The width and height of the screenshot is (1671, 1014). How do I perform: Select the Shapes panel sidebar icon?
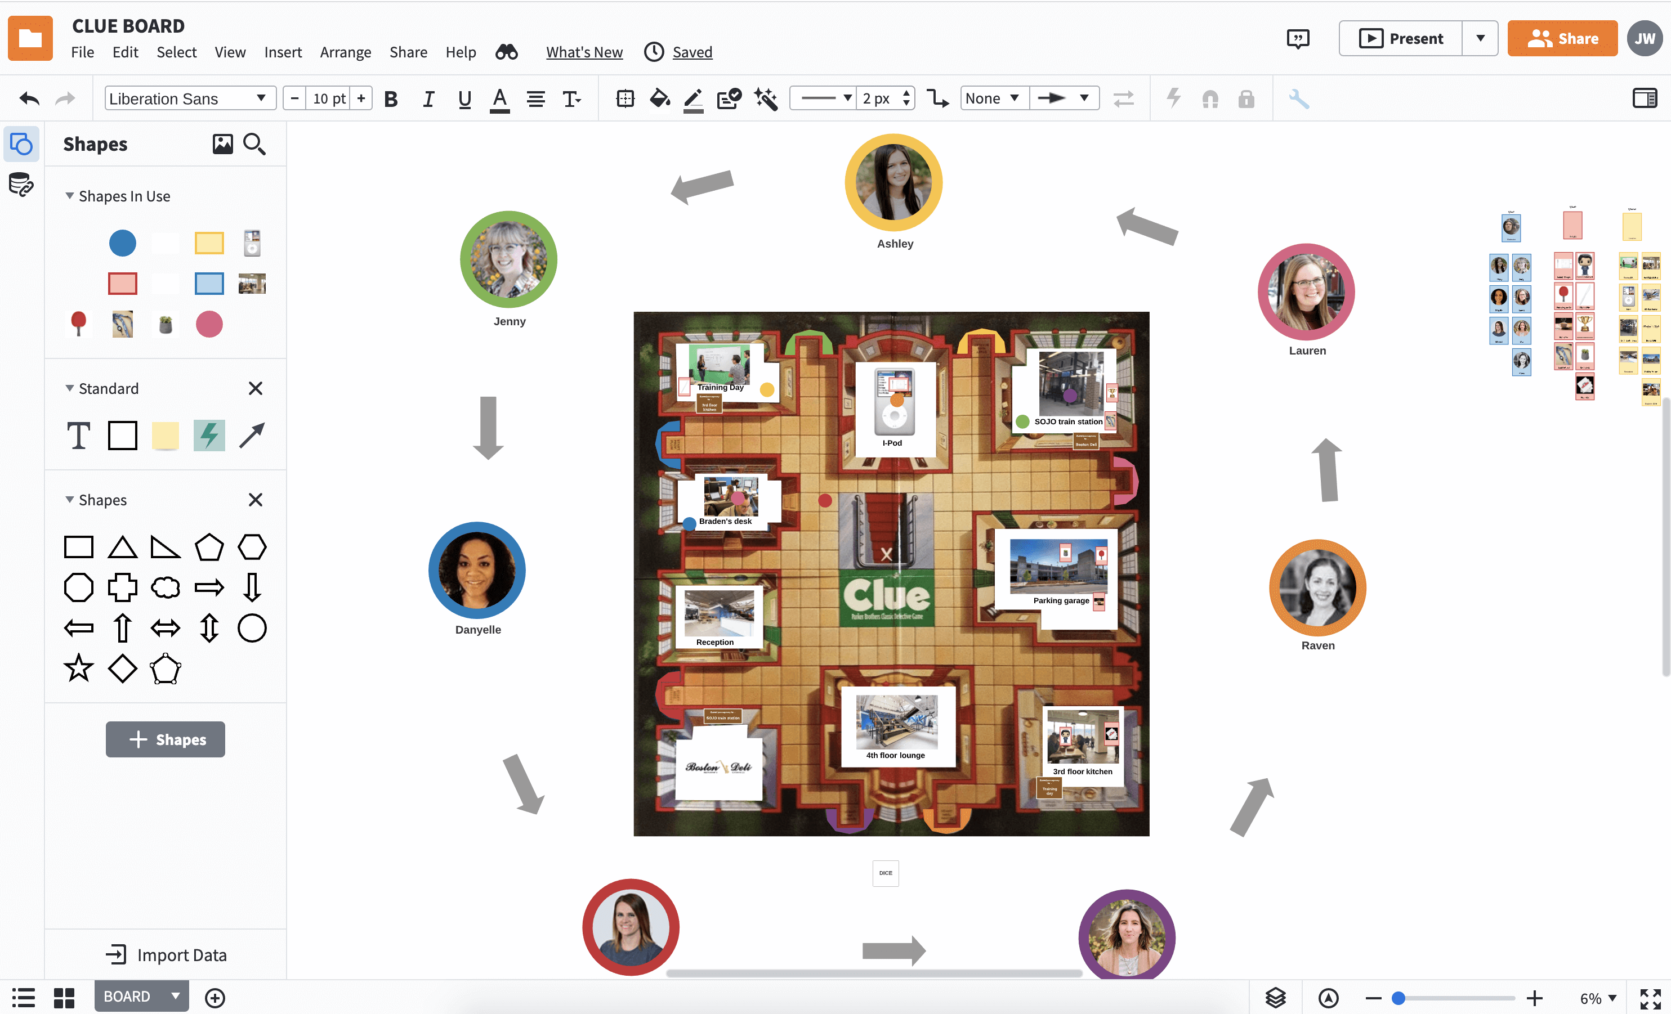(x=22, y=143)
